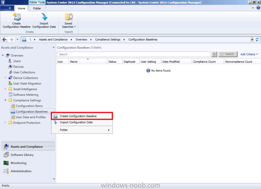This screenshot has height=189, width=261.
Task: Switch to the Home ribbon tab
Action: pyautogui.click(x=21, y=8)
